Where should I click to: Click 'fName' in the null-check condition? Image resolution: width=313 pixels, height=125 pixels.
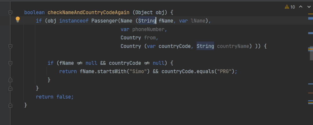click(x=67, y=63)
